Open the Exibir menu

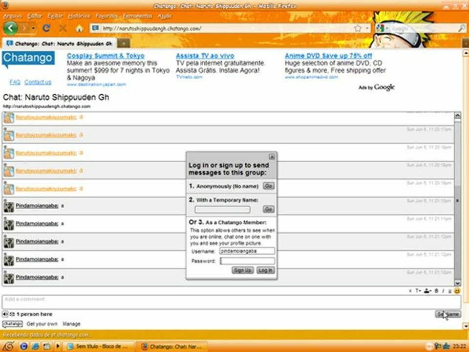pos(55,16)
